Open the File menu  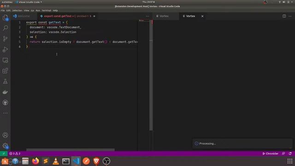pos(3,11)
